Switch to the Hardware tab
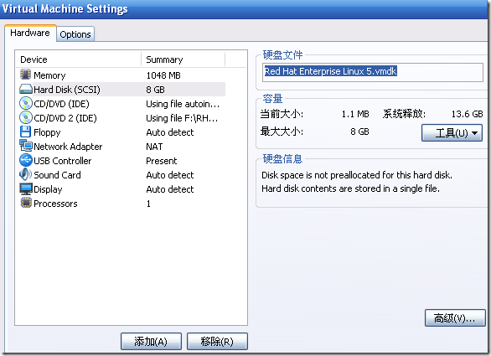The height and width of the screenshot is (356, 491). coord(30,33)
